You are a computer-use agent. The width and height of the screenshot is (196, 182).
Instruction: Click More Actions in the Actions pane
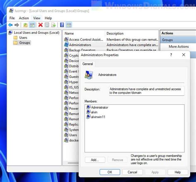(x=179, y=47)
